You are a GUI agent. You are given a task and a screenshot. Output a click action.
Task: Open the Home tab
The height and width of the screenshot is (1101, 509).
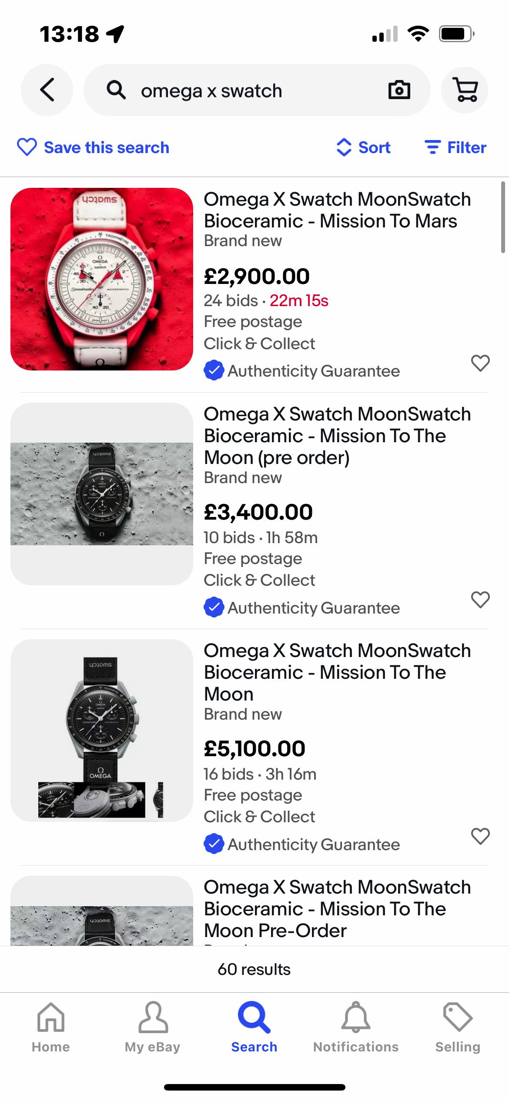(51, 1027)
